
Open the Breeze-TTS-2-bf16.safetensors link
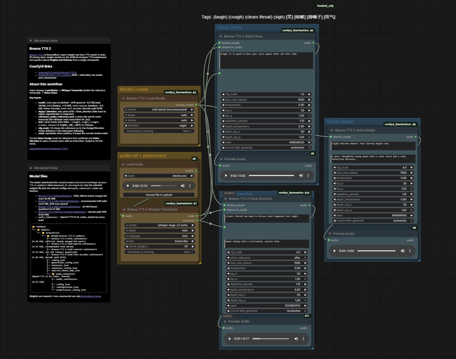(x=55, y=196)
